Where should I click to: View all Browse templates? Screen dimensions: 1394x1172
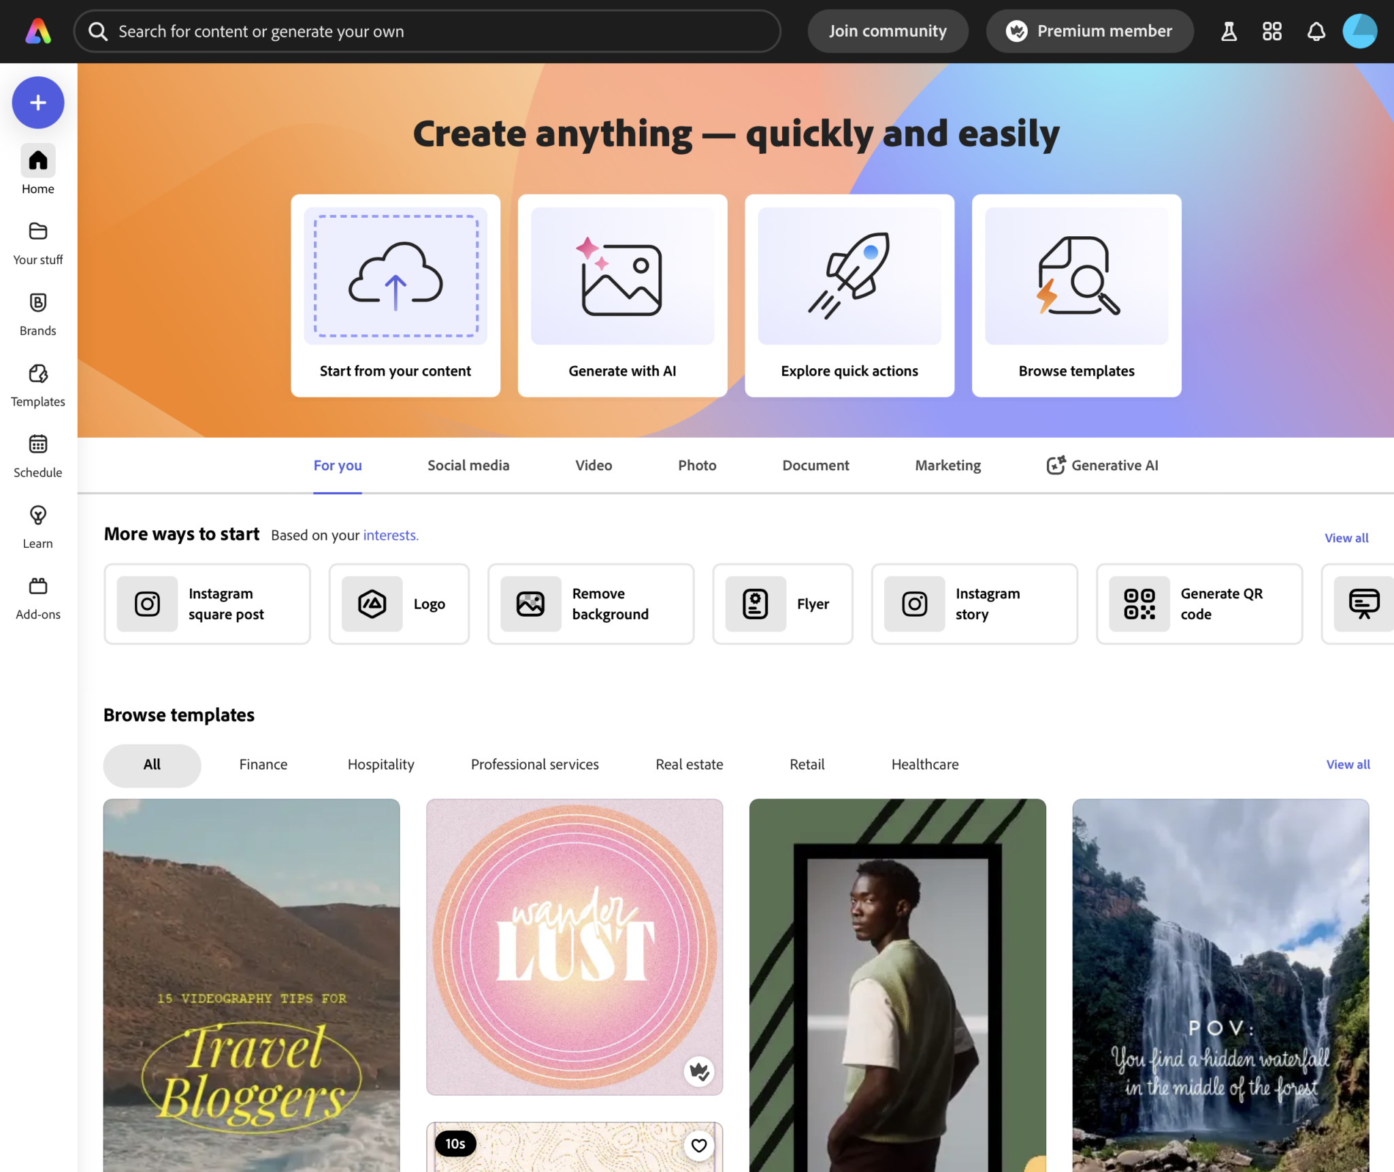tap(1348, 765)
